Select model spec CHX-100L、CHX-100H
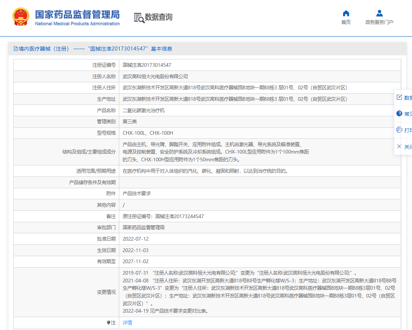This screenshot has width=412, height=330. (148, 133)
